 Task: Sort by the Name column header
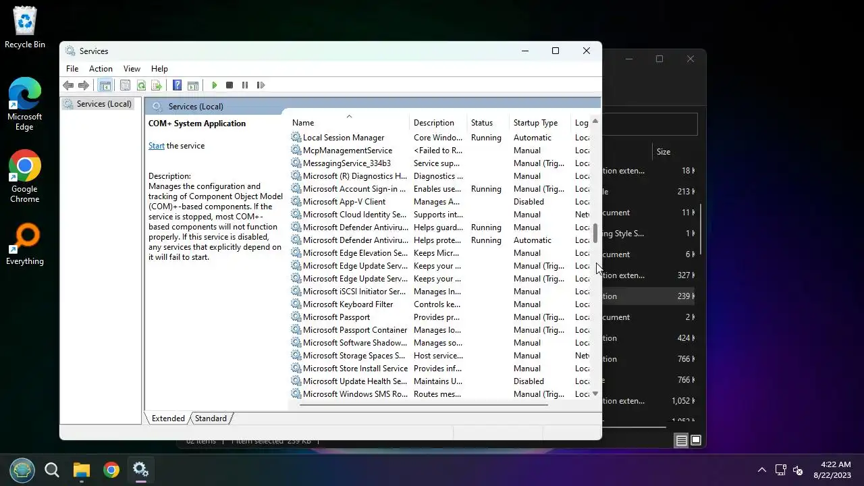[x=349, y=123]
